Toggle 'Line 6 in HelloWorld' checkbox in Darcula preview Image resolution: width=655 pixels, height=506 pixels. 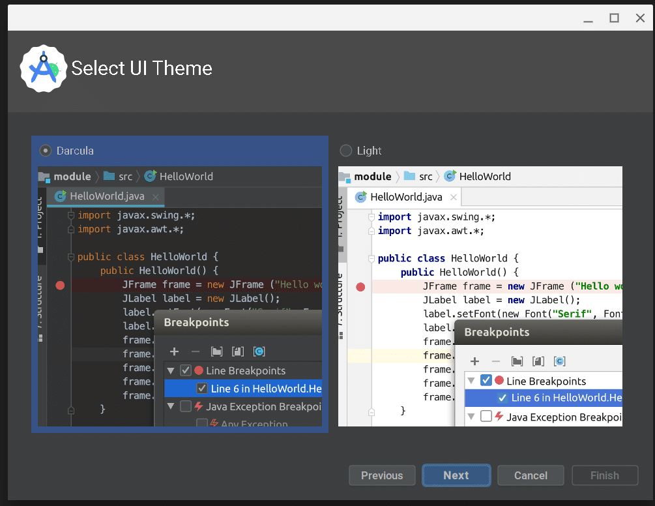[202, 389]
